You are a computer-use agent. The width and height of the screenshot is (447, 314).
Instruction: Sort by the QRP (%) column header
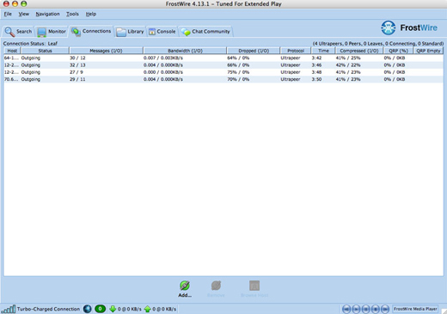398,51
